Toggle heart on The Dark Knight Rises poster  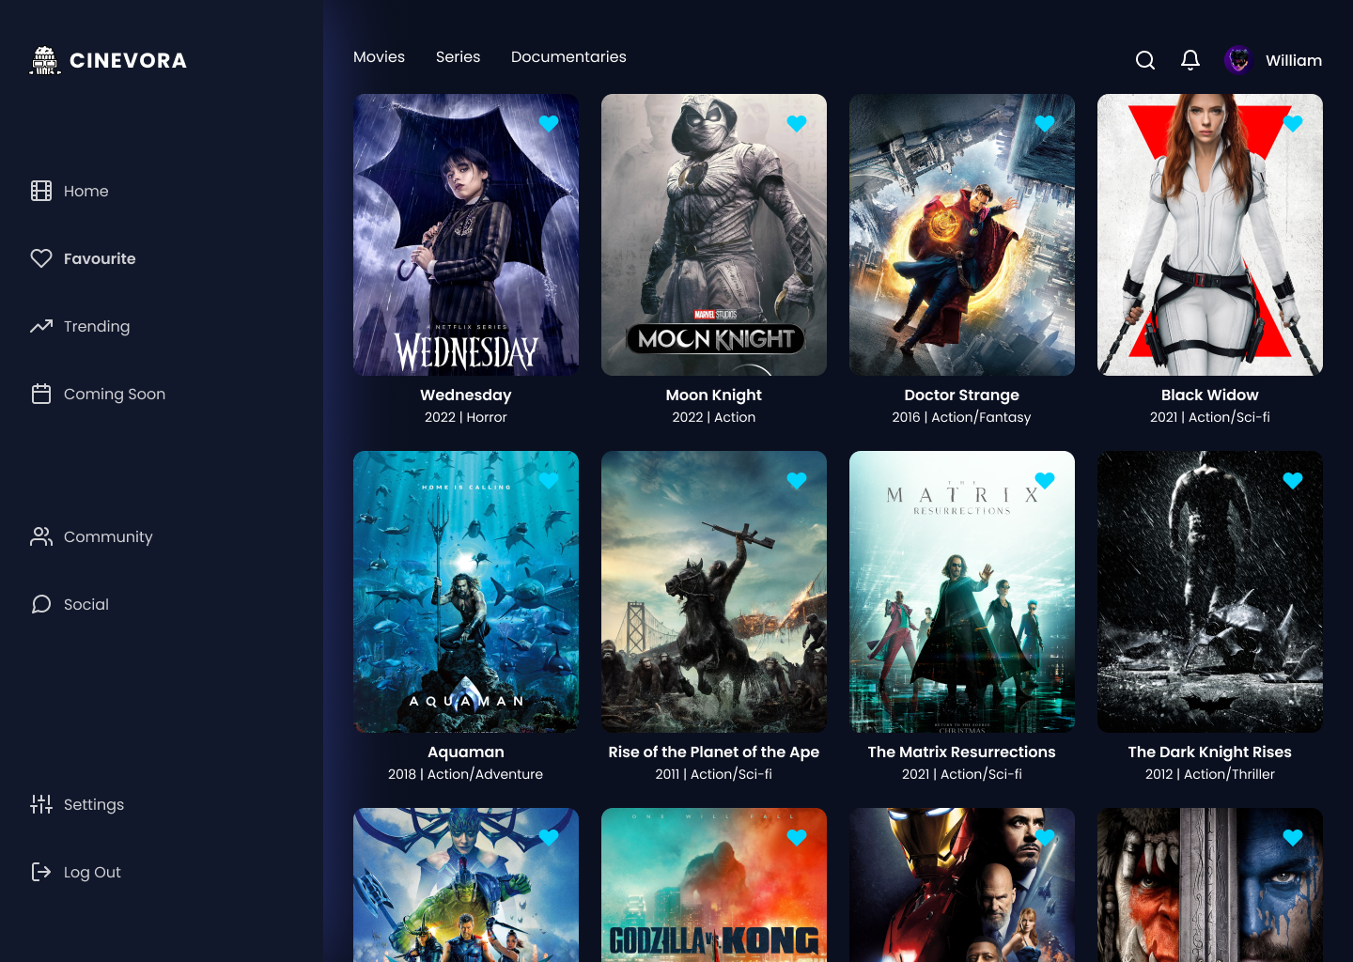click(x=1293, y=480)
